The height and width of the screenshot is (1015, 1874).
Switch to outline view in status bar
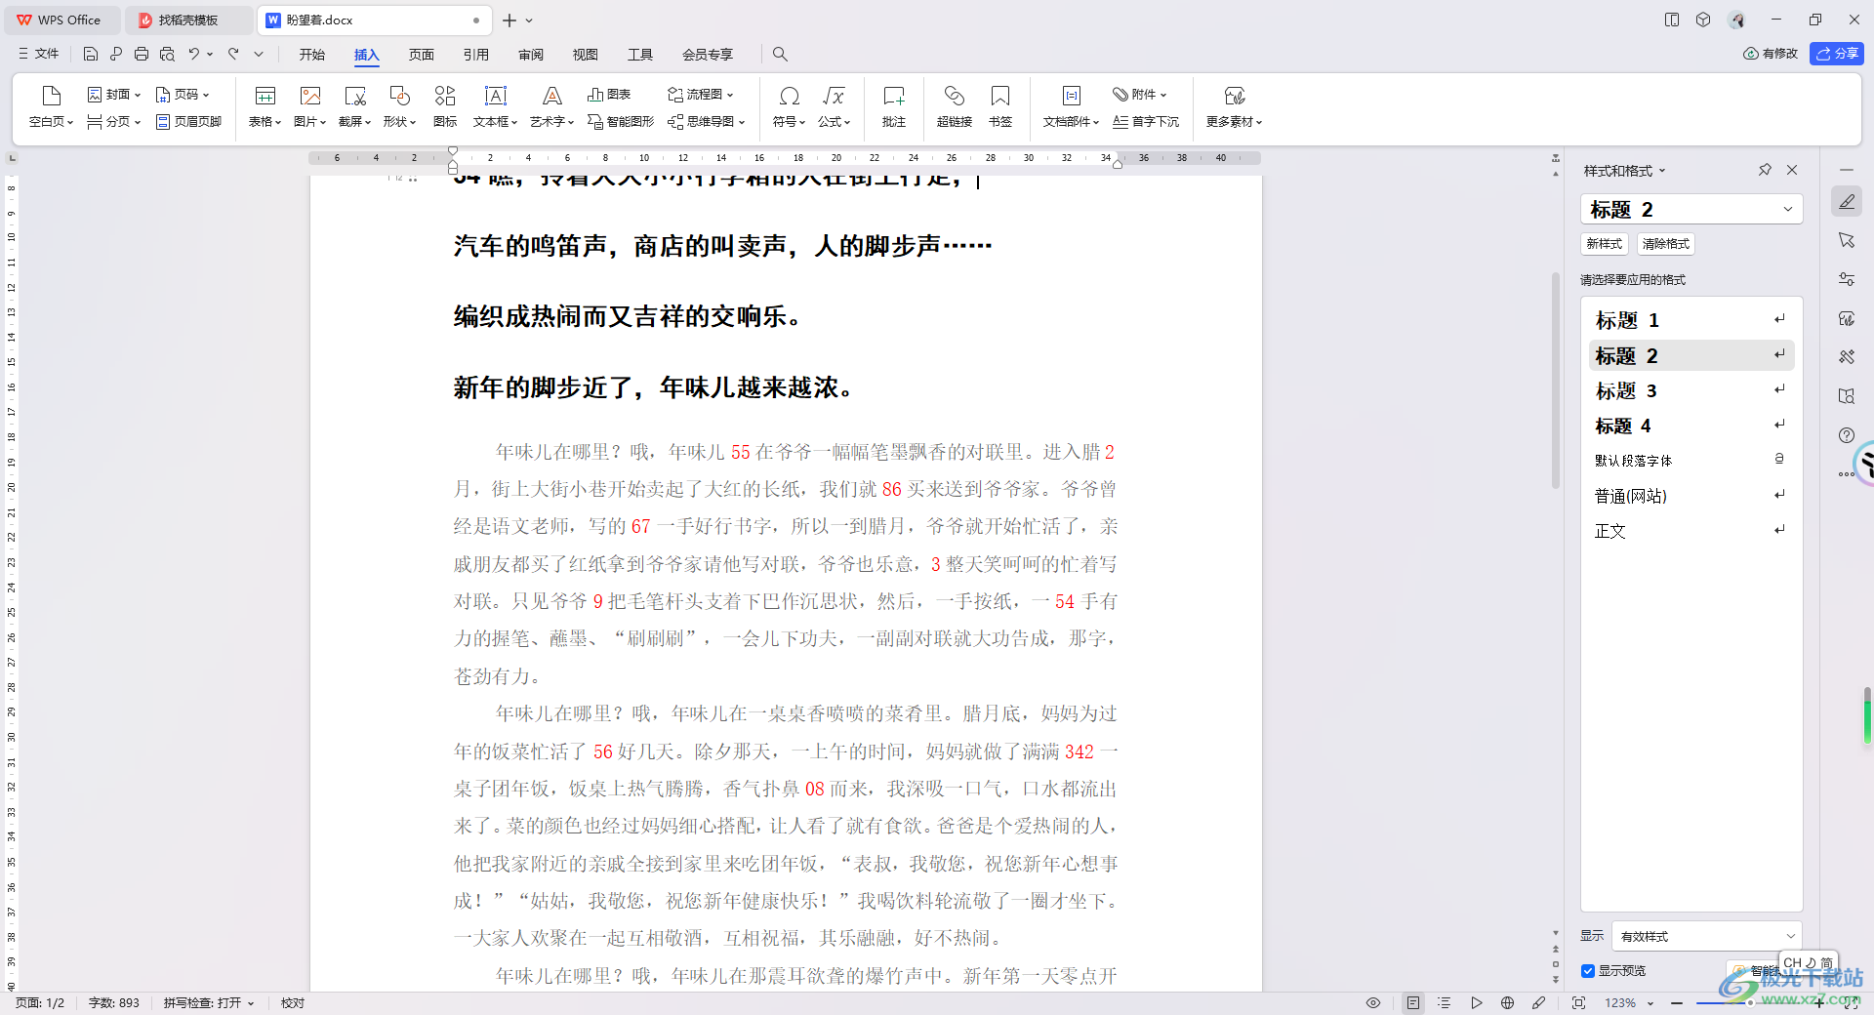(x=1445, y=1003)
